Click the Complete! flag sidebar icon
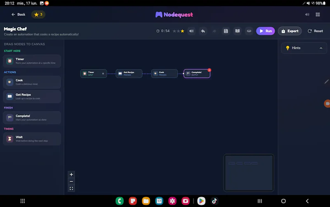The width and height of the screenshot is (330, 207). 9,118
